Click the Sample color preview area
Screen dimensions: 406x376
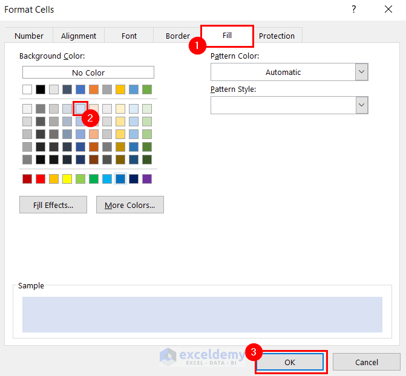pyautogui.click(x=202, y=314)
